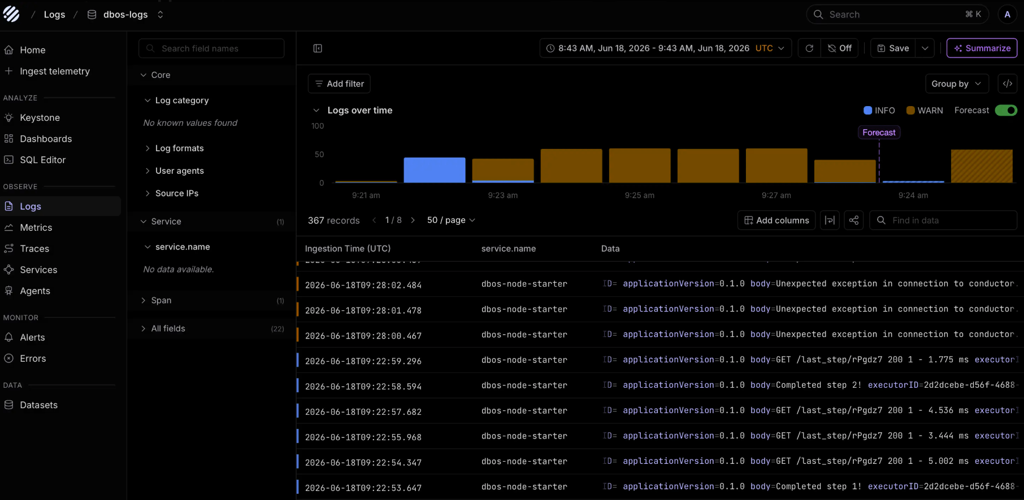This screenshot has height=500, width=1024.
Task: Toggle the INFO legend swatch
Action: pyautogui.click(x=868, y=111)
